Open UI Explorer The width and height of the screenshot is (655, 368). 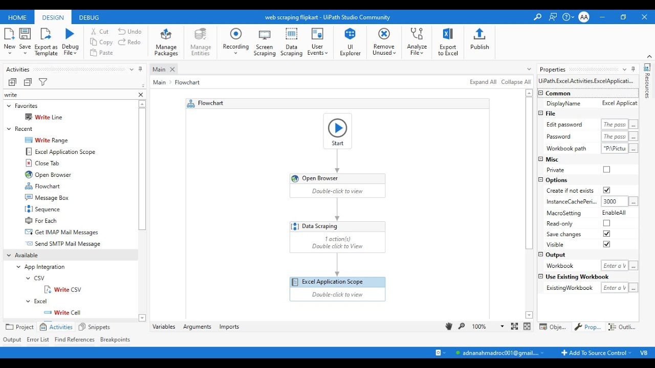[350, 41]
